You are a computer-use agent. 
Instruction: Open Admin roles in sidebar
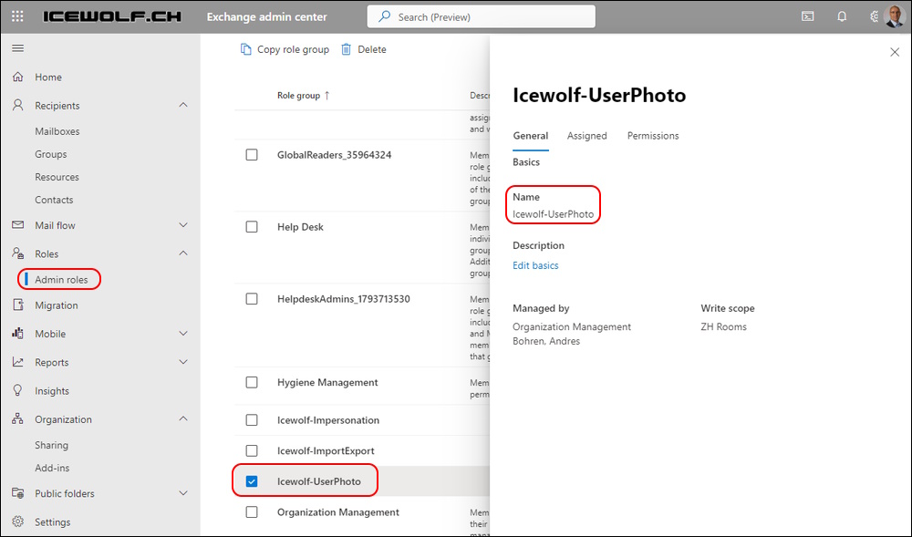click(x=61, y=280)
